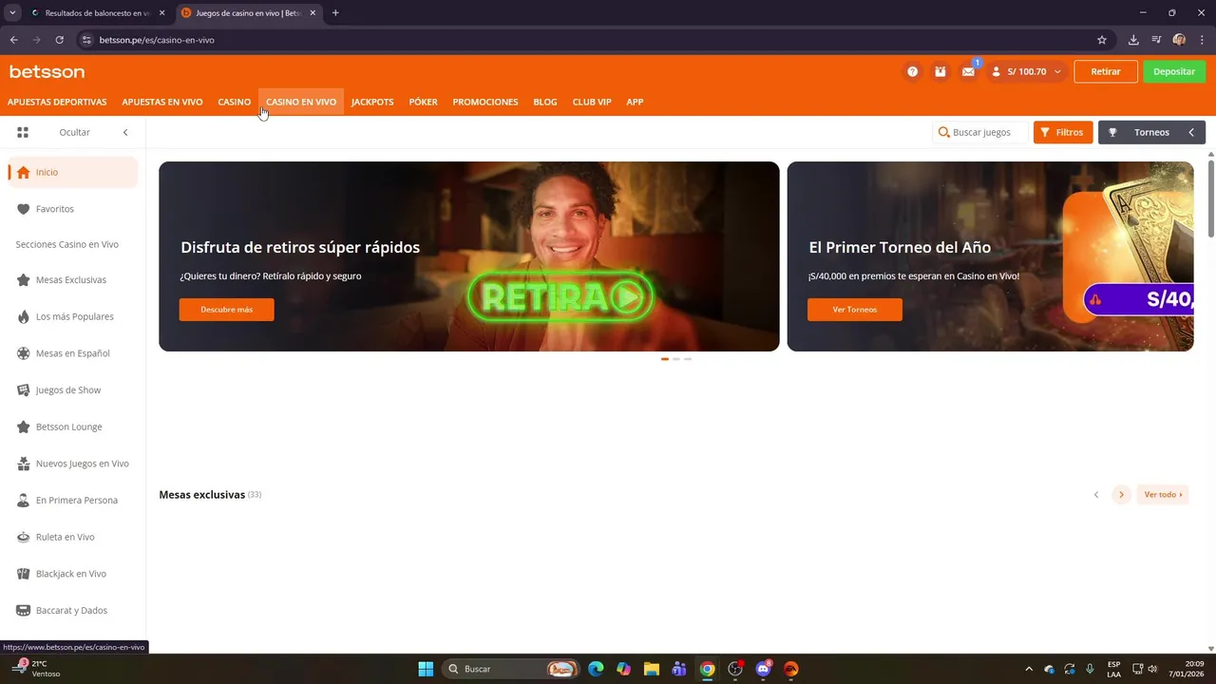Open Baccarat y Dados section

[73, 610]
